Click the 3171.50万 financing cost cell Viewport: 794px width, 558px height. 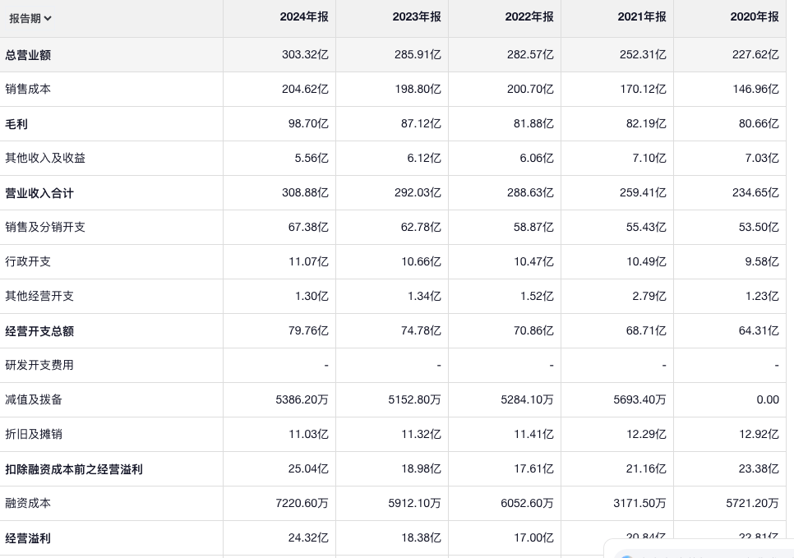[x=639, y=503]
